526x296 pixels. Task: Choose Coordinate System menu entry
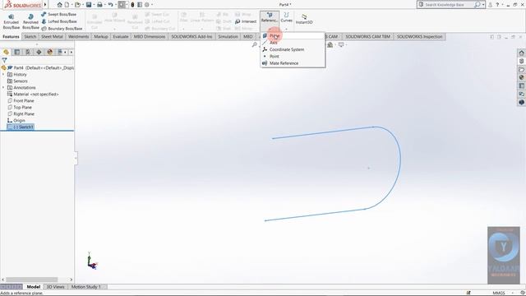293,49
